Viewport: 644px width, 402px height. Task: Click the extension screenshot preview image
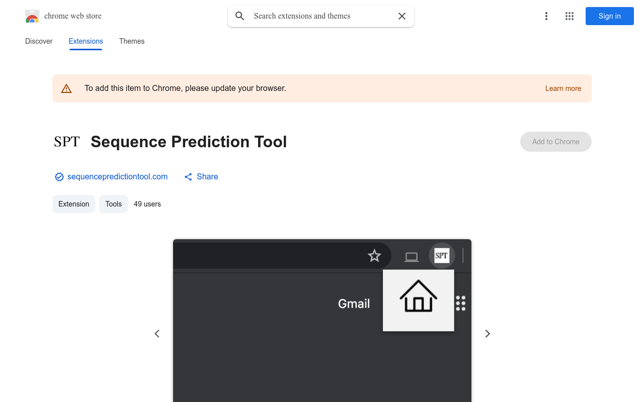click(322, 321)
